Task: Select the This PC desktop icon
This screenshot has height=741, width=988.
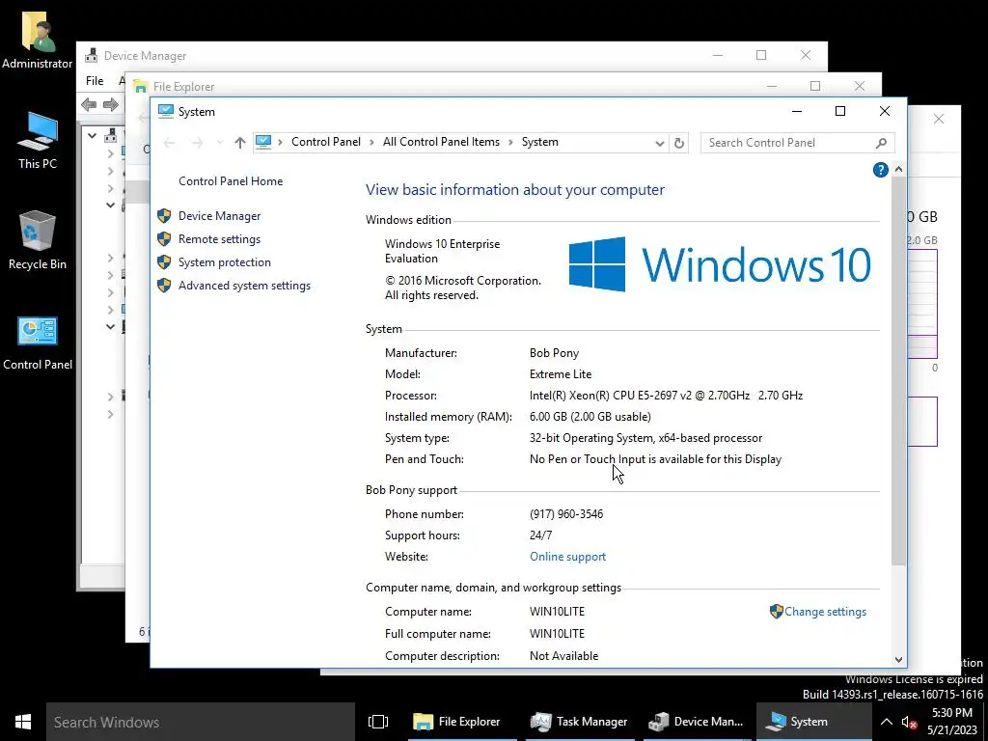Action: point(38,141)
